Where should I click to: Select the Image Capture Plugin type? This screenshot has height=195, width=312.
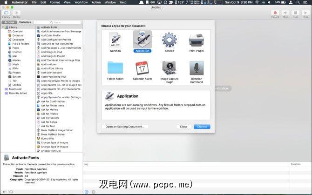click(170, 72)
